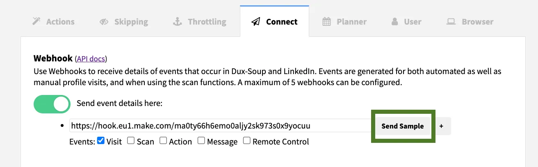Image resolution: width=538 pixels, height=167 pixels.
Task: Check the Message event checkbox
Action: [201, 141]
